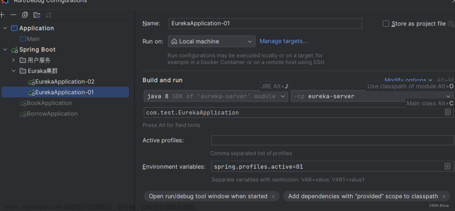
Task: Expand the 用户服务 folder
Action: point(13,60)
